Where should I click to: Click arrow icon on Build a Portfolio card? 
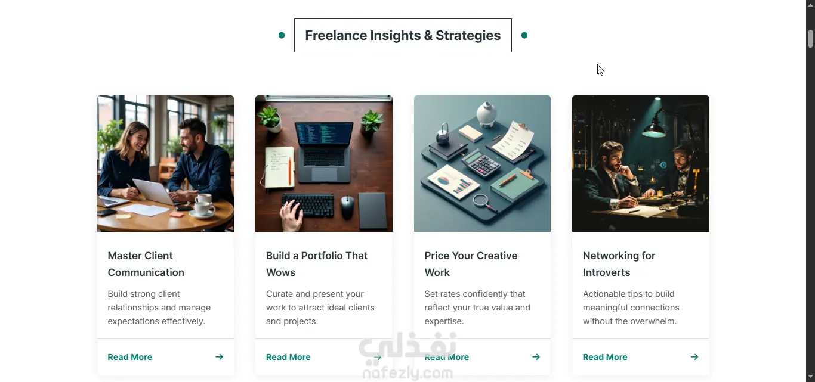(378, 357)
